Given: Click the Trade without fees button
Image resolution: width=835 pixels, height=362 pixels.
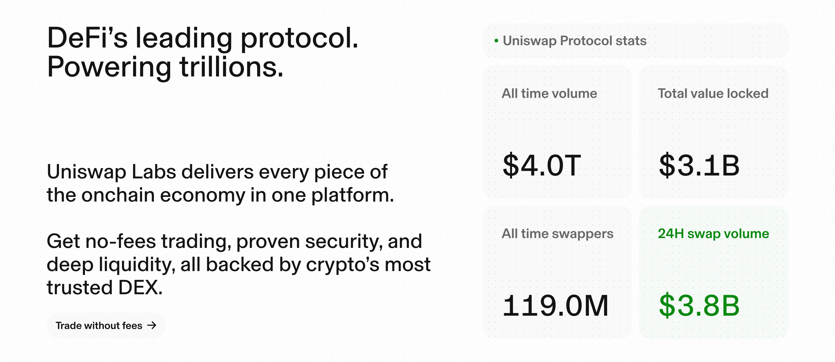Looking at the screenshot, I should 106,326.
